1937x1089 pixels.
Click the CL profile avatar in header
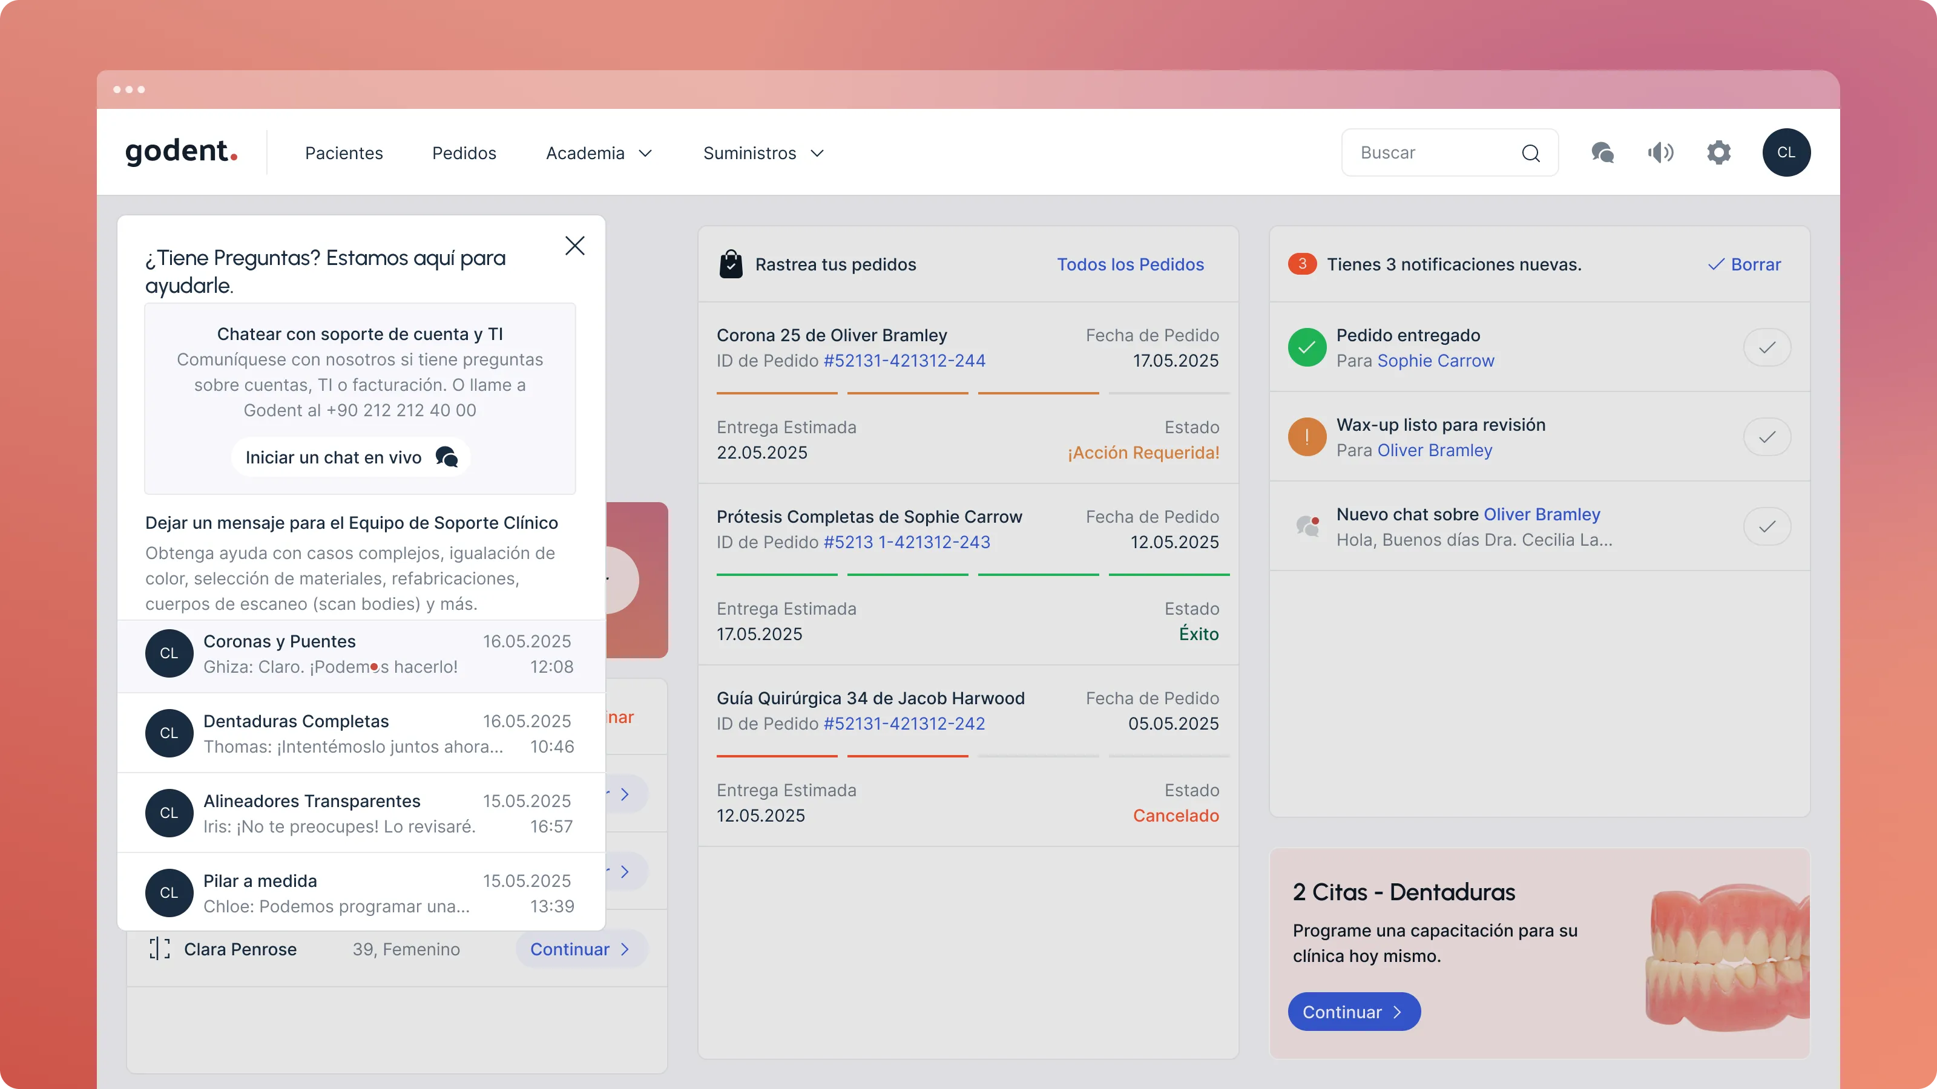[x=1786, y=152]
